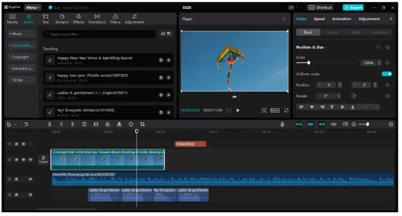
Task: Switch to the Text tool tab
Action: [45, 19]
